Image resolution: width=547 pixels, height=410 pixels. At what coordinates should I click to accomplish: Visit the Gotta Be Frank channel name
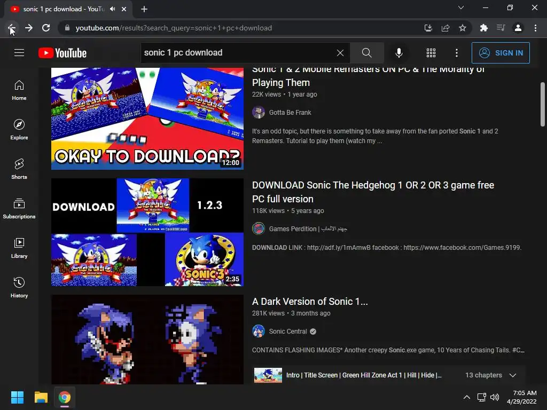pyautogui.click(x=290, y=113)
